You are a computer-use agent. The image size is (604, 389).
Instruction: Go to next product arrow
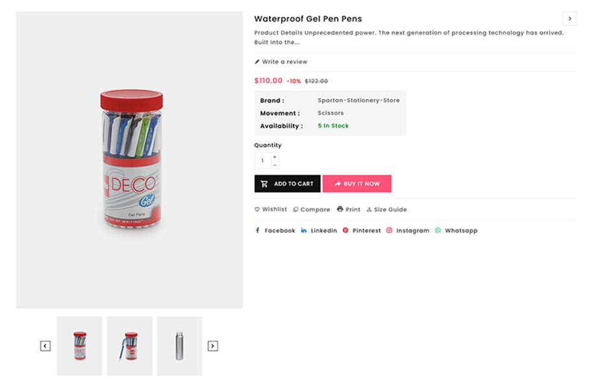click(570, 19)
